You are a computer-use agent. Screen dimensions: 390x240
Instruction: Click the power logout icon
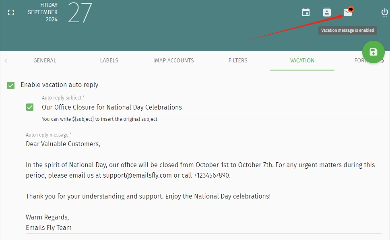tap(384, 13)
